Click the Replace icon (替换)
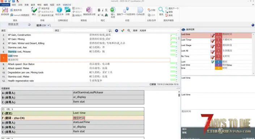The image size is (255, 139). click(166, 12)
